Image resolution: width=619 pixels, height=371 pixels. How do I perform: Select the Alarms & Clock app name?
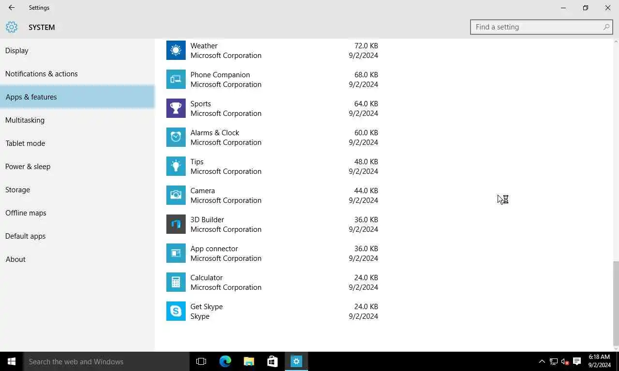coord(215,133)
